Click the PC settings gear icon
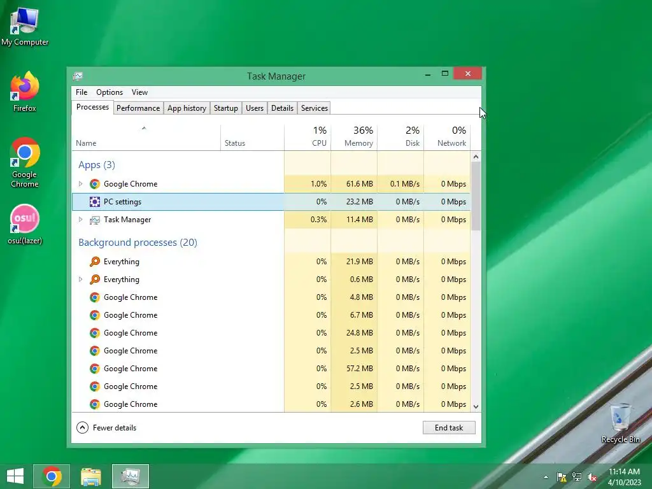The image size is (652, 489). tap(95, 202)
